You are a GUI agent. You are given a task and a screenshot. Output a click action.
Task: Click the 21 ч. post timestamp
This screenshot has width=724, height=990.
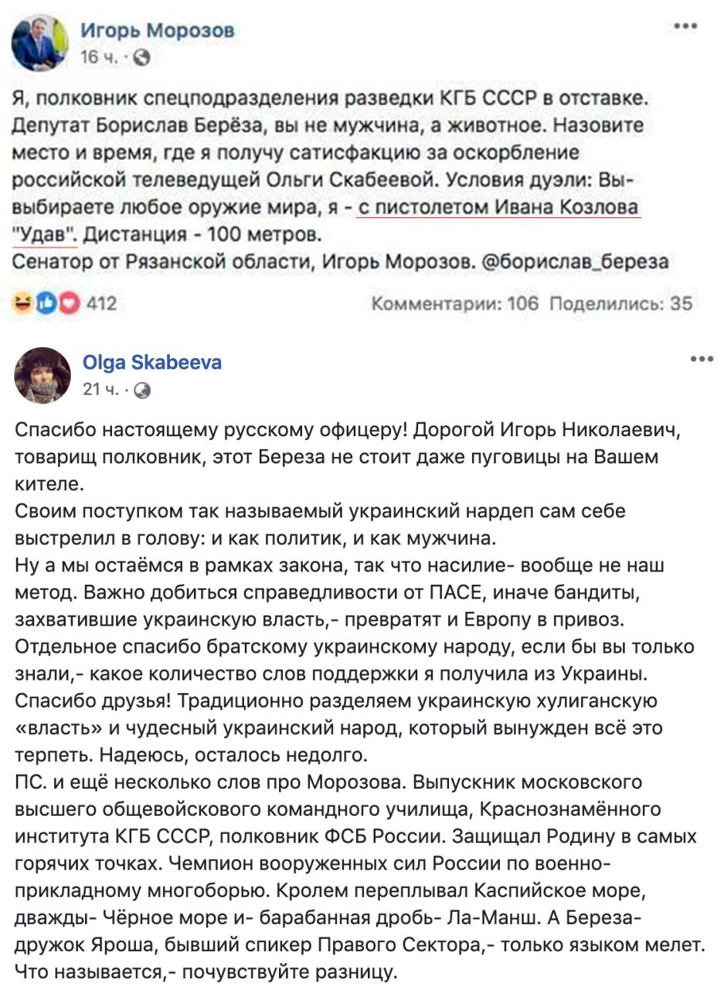click(100, 391)
